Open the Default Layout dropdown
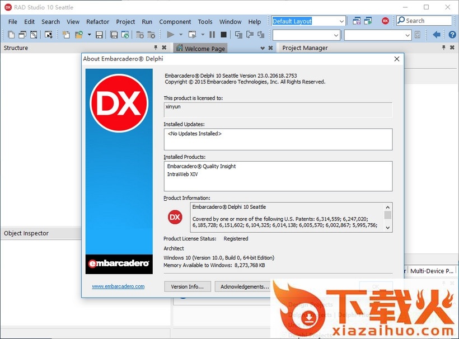The height and width of the screenshot is (339, 459). pyautogui.click(x=341, y=21)
